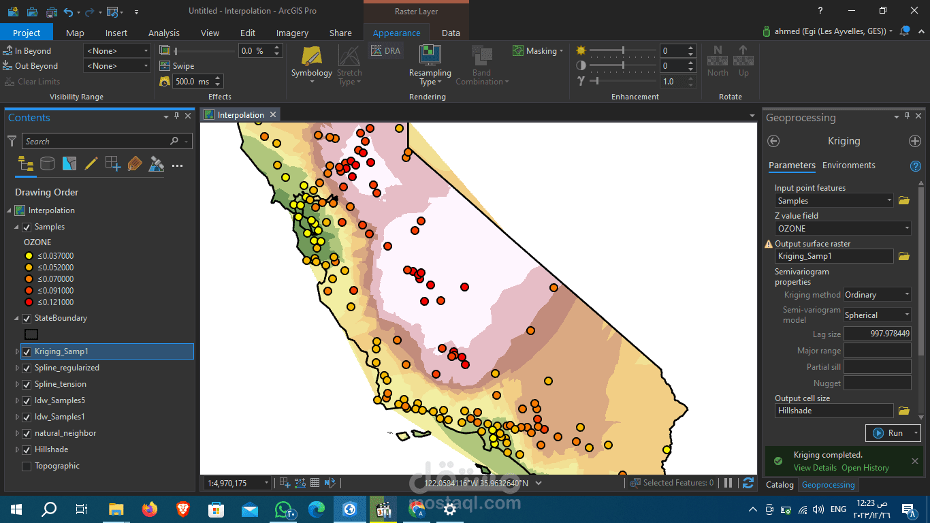This screenshot has width=930, height=523.
Task: Open Windows Start menu
Action: (x=15, y=509)
